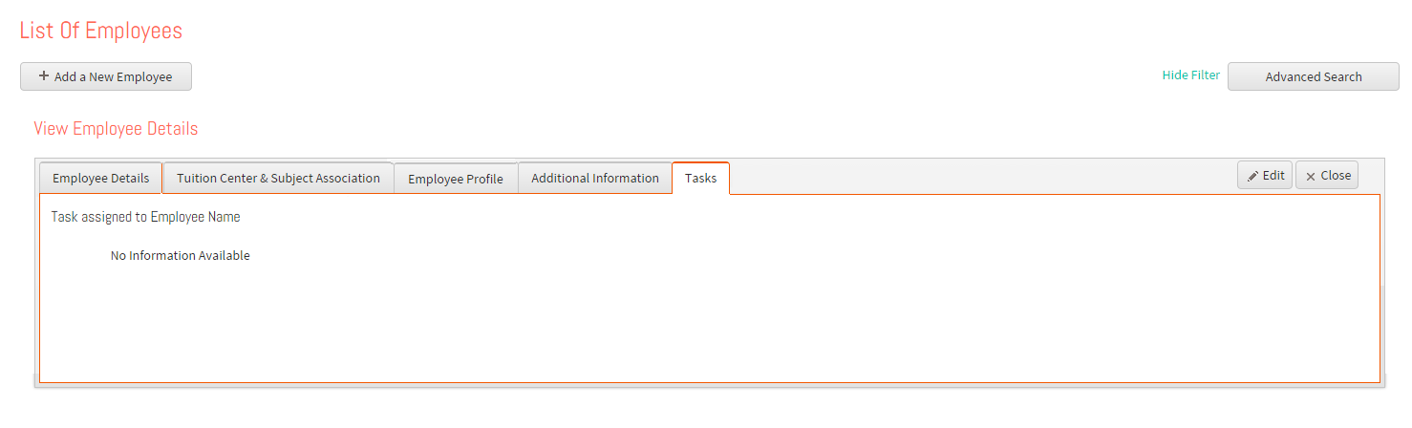Select the Additional Information tab

point(595,178)
